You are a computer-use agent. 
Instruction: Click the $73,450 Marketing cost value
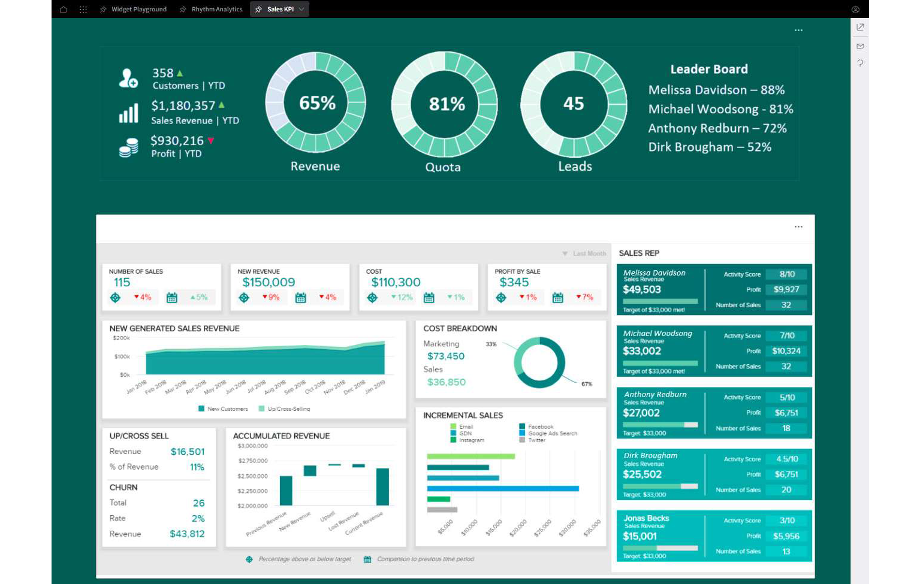[x=446, y=356]
